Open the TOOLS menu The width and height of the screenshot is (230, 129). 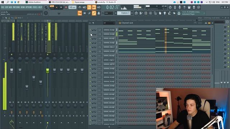click(35, 7)
